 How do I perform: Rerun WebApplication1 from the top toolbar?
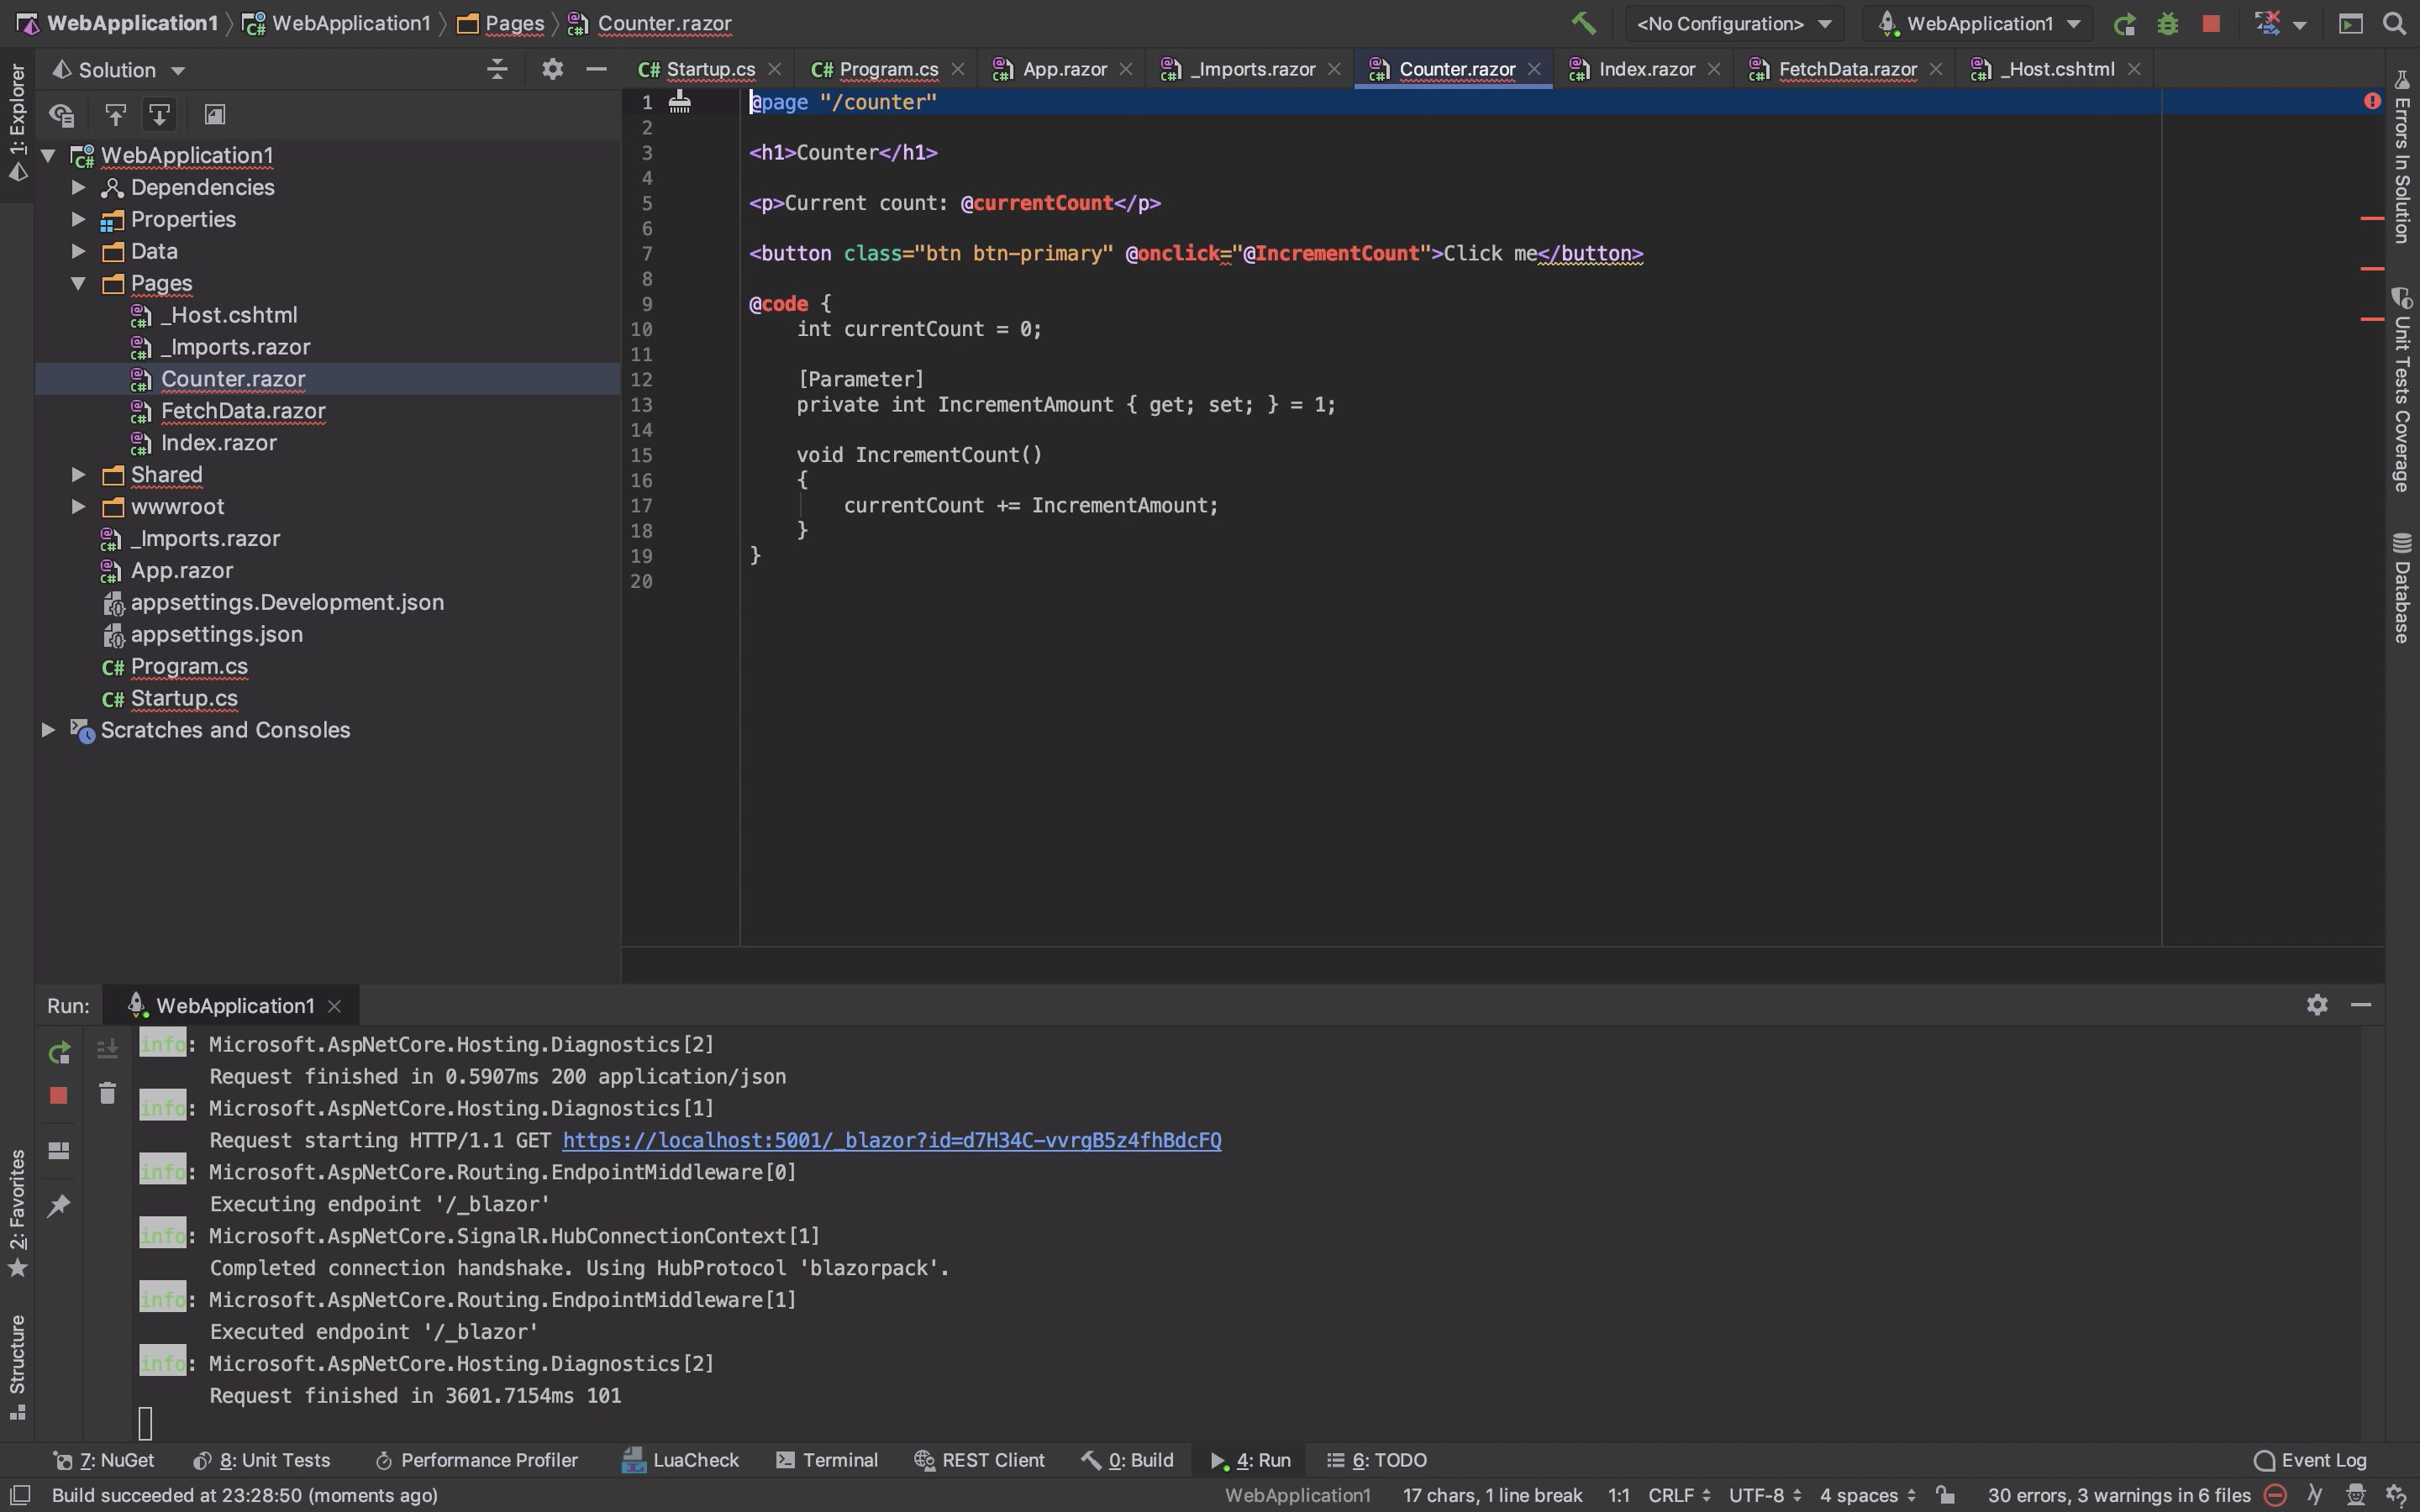click(x=2124, y=24)
